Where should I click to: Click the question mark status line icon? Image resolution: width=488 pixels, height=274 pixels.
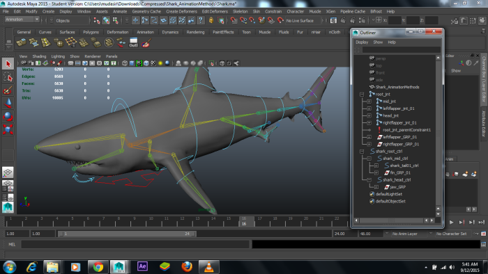[201, 20]
